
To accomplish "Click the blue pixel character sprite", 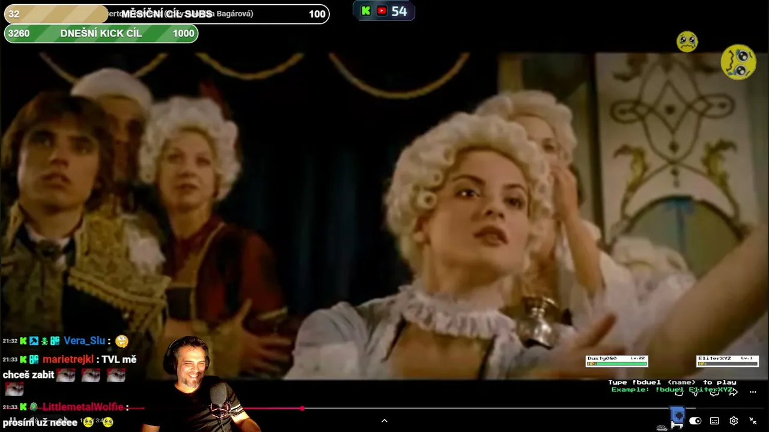I will tap(677, 418).
